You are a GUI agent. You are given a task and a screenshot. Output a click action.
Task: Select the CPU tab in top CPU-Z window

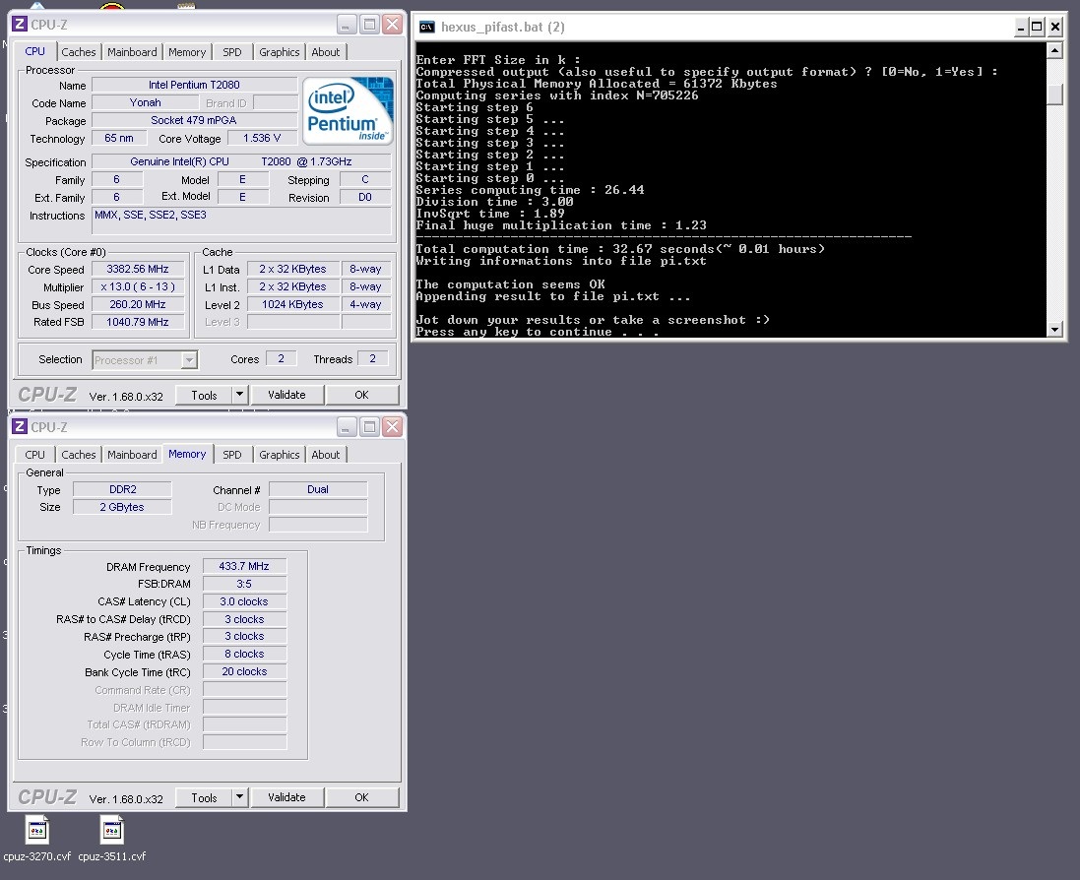point(34,51)
